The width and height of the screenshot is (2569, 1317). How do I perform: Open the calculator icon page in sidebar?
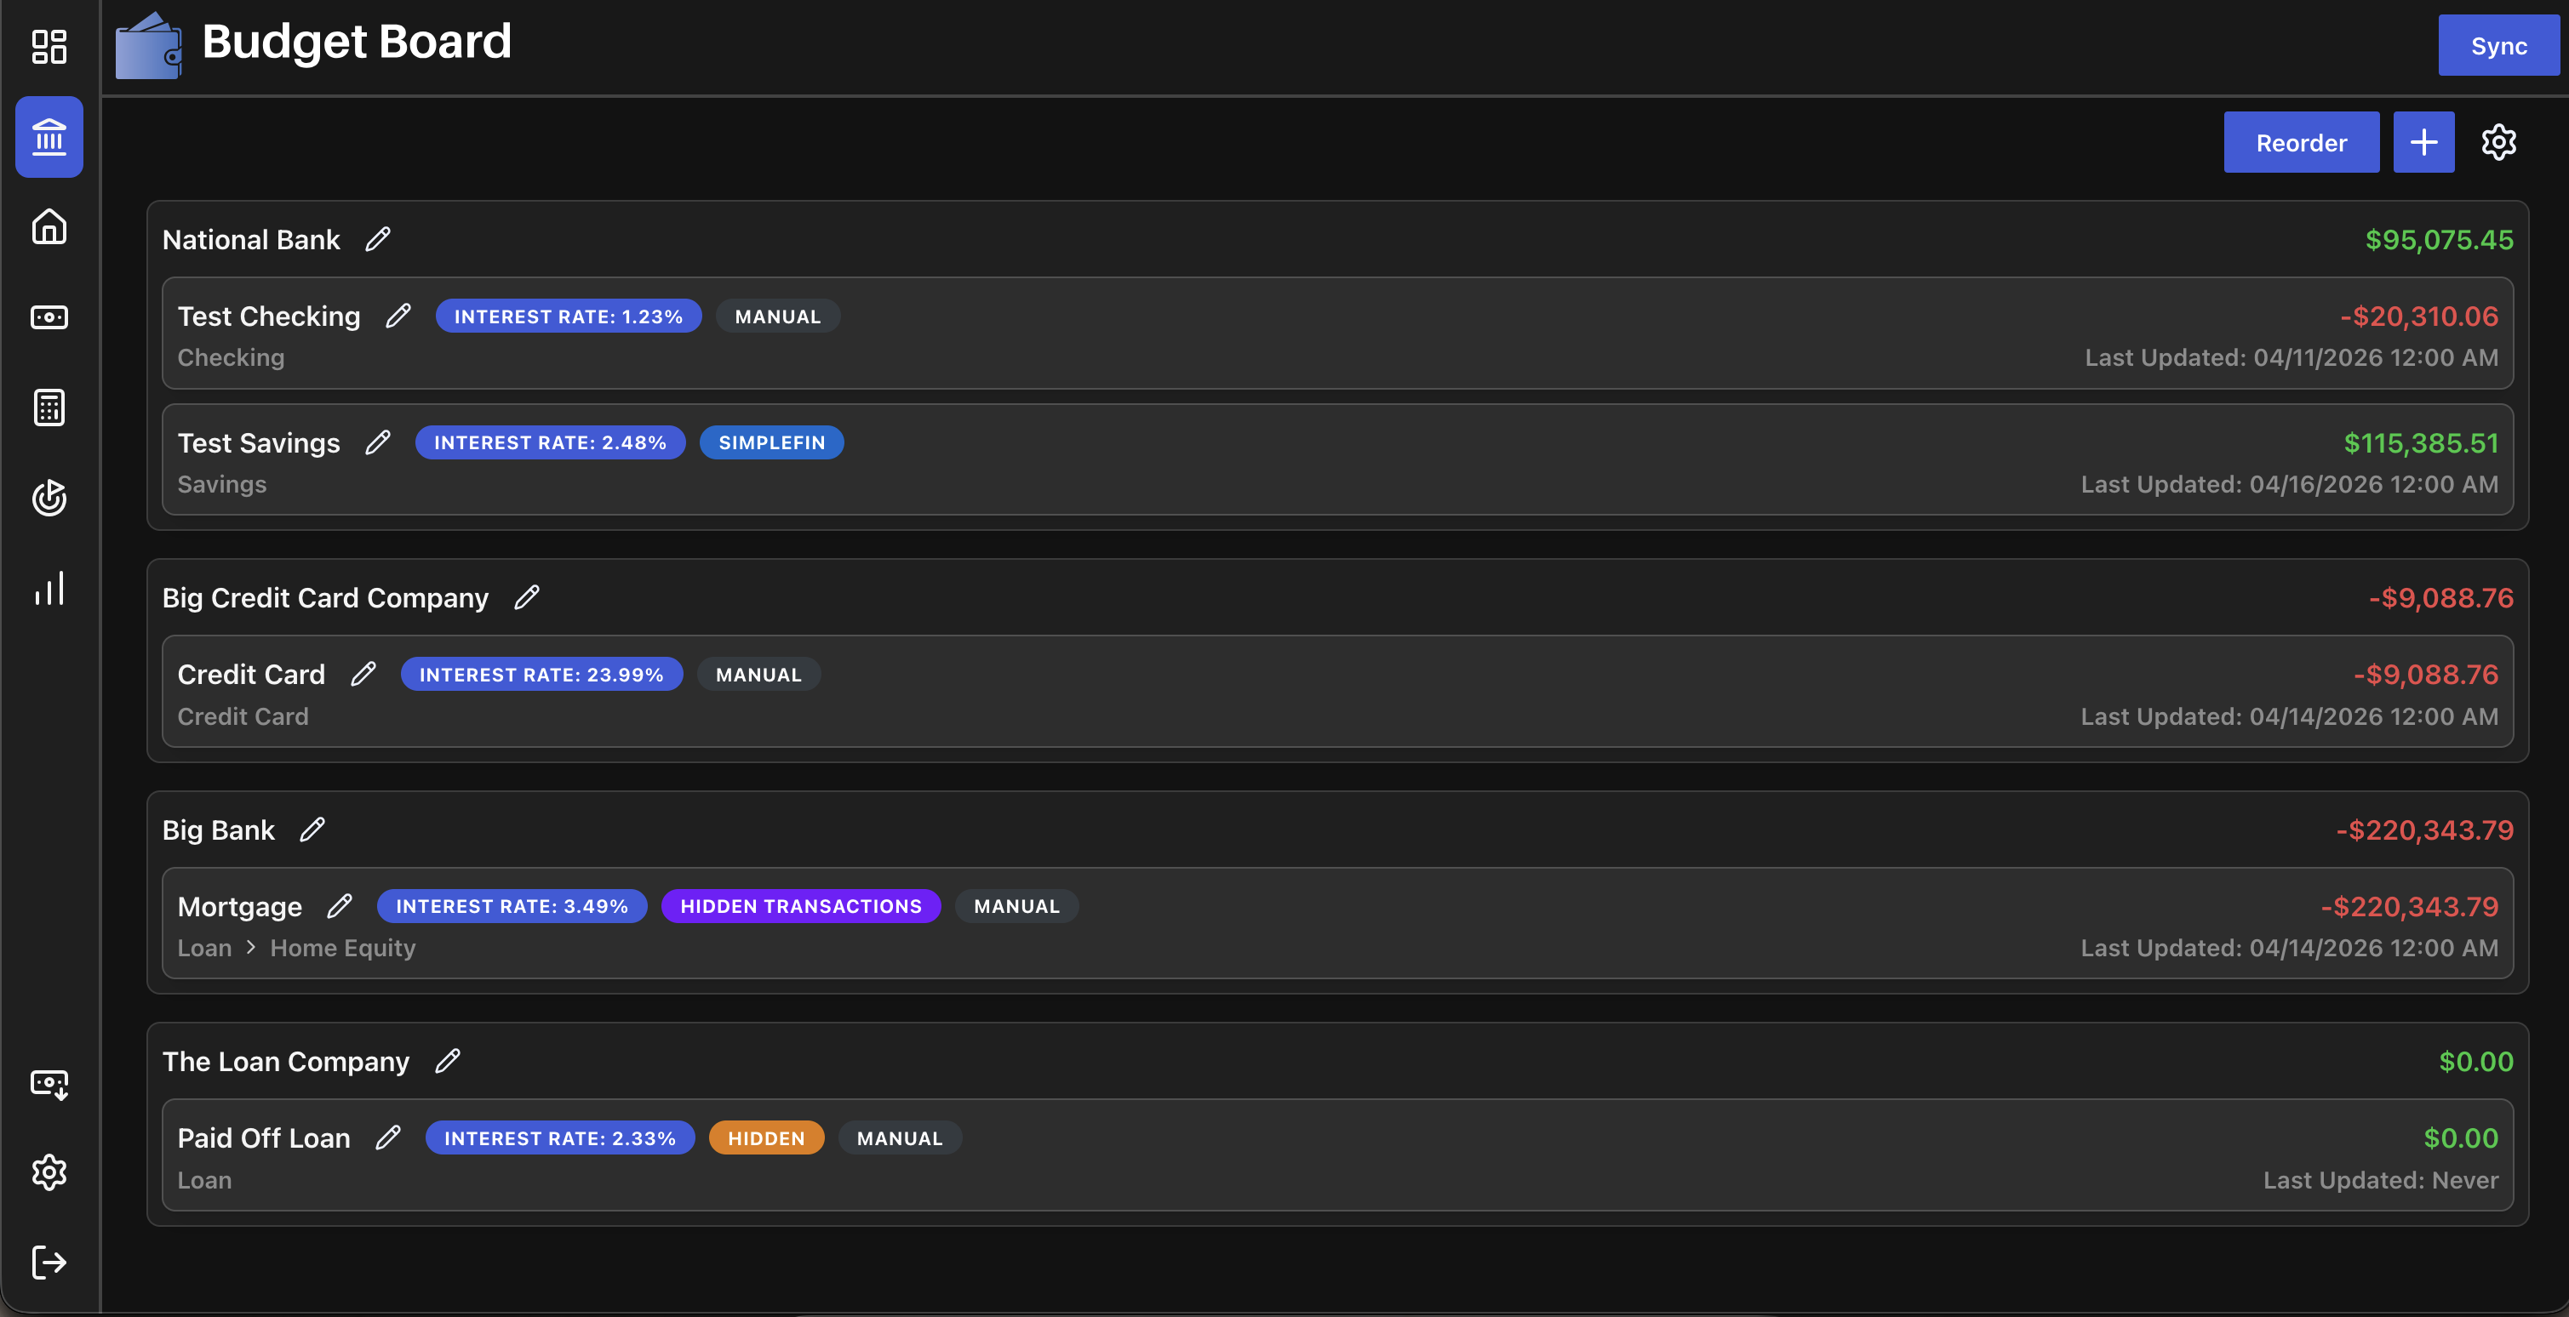click(49, 407)
